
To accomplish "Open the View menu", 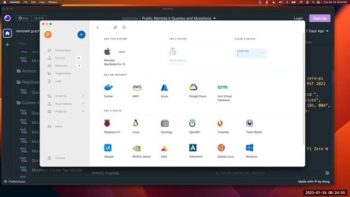I will 42,2.
